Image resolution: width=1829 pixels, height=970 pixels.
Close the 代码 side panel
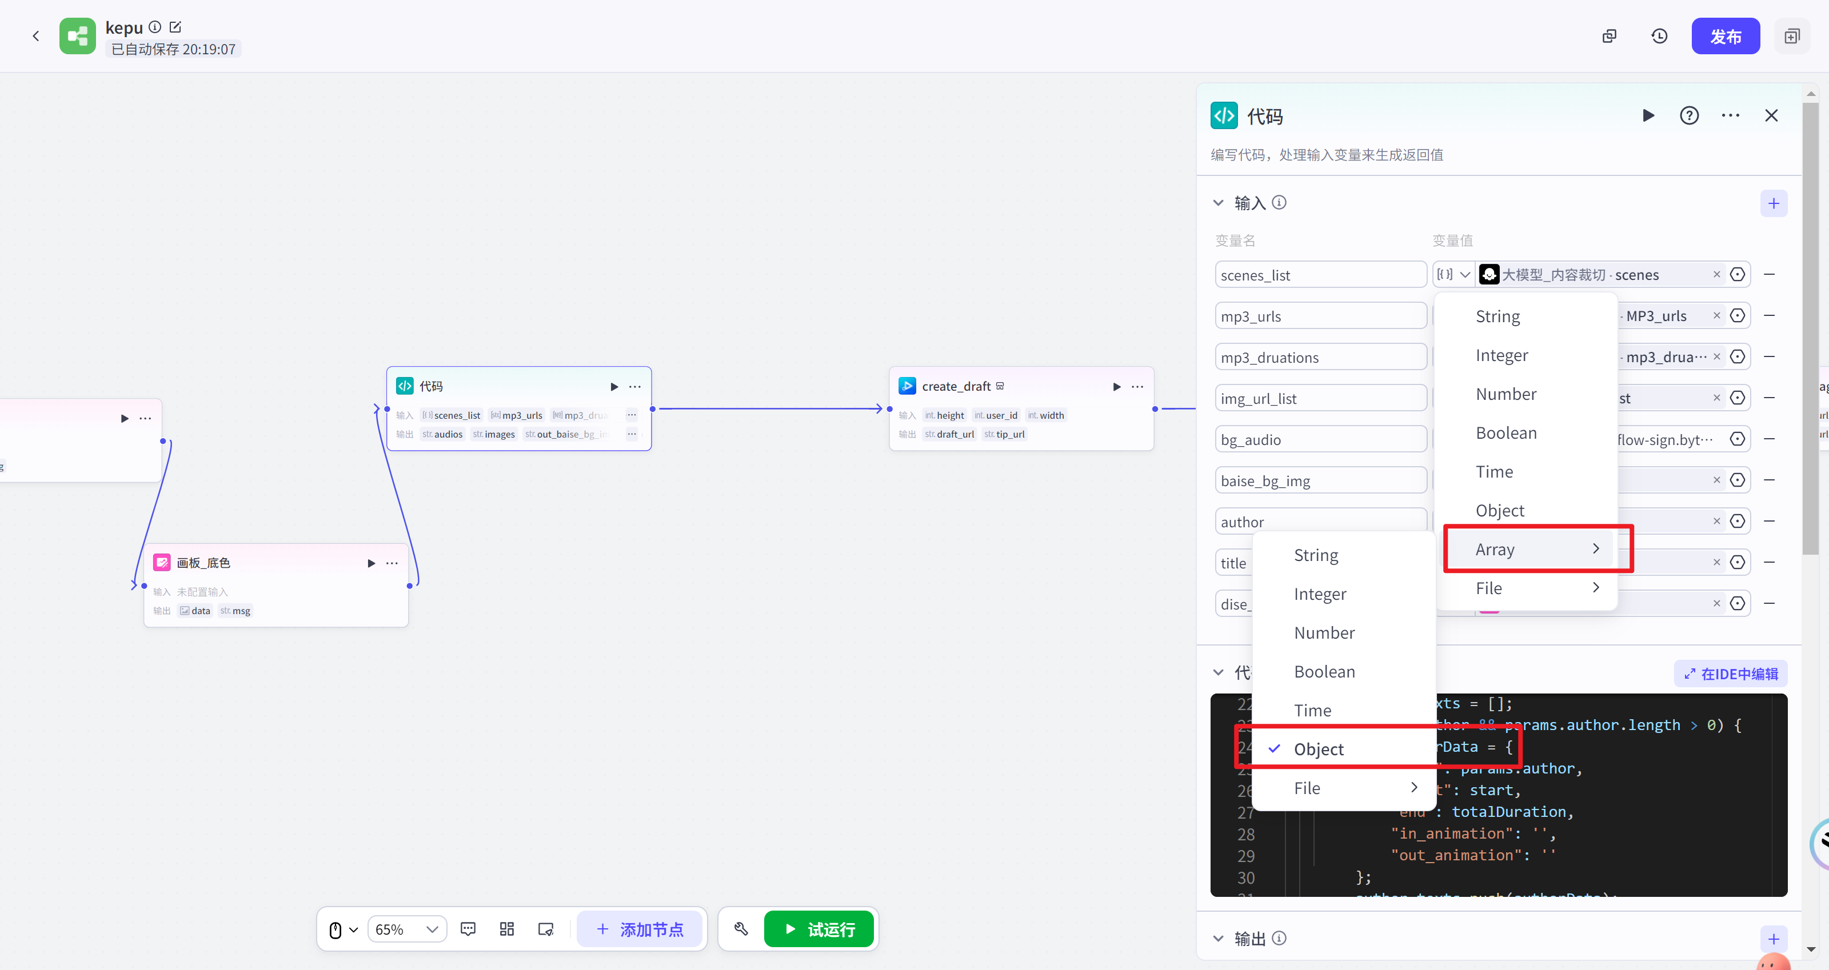(1771, 115)
